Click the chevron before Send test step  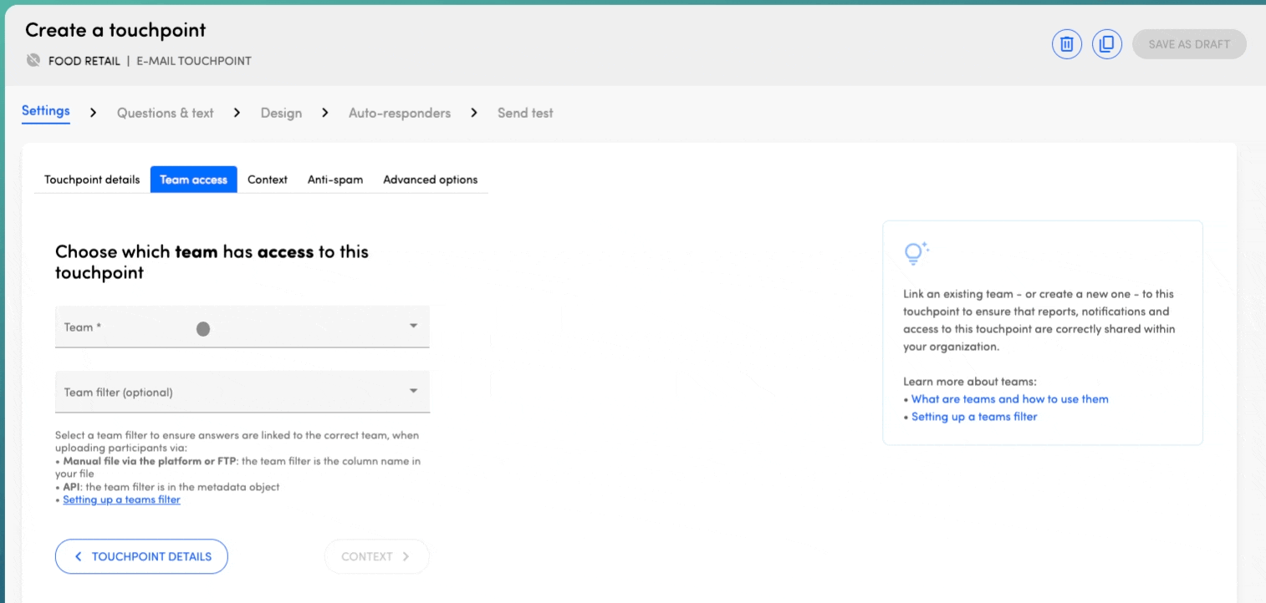click(474, 113)
